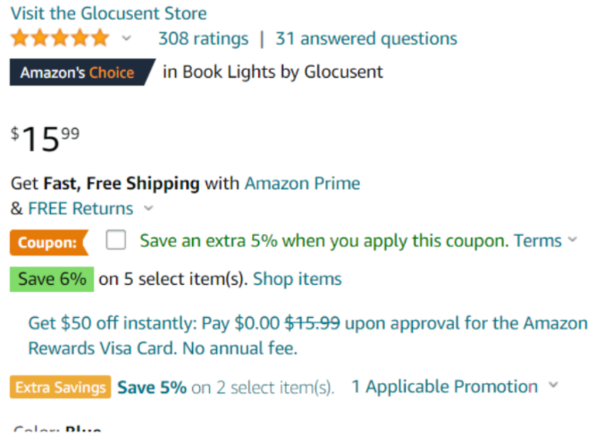Click the five-star rating icons

[60, 38]
